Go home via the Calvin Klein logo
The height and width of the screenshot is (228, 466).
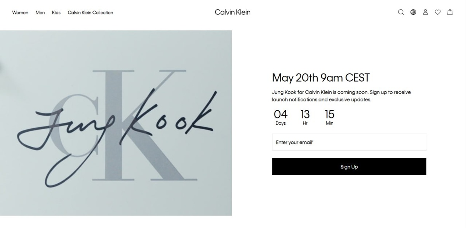pos(233,12)
